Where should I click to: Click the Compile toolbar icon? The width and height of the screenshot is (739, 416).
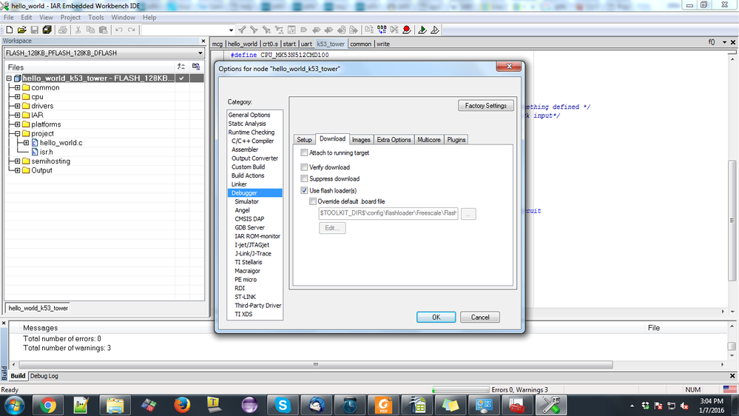[369, 30]
